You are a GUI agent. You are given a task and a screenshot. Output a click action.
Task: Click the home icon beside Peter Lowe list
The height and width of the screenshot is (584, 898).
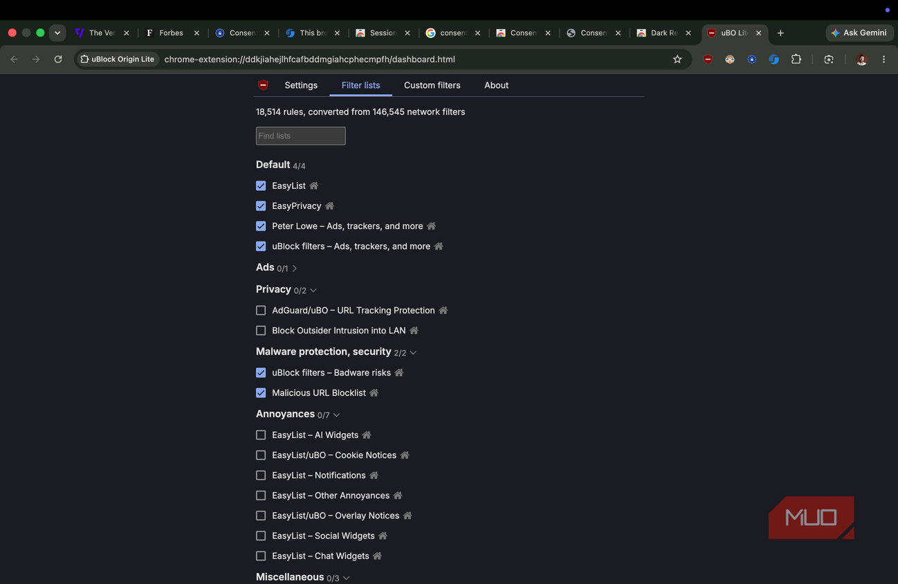coord(432,226)
